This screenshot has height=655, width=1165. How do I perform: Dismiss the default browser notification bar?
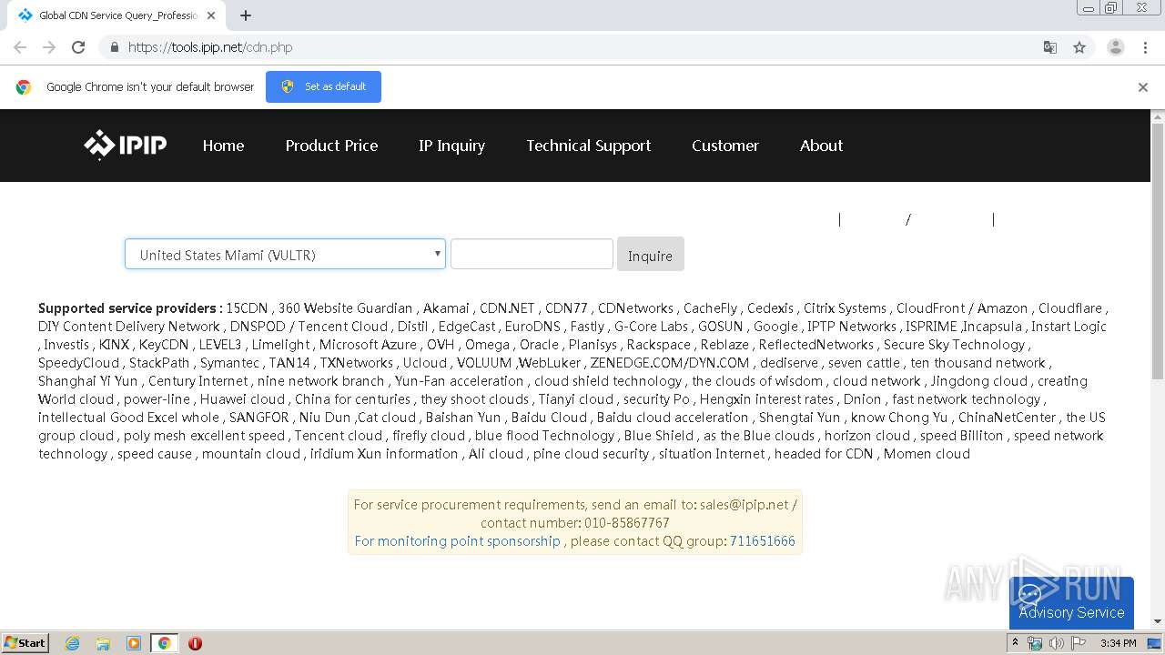[x=1142, y=87]
